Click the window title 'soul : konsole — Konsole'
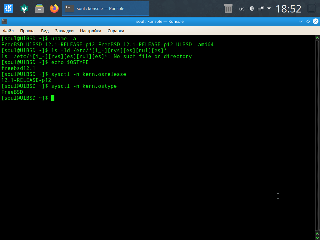Screen dimensions: 320x240 pyautogui.click(x=160, y=21)
